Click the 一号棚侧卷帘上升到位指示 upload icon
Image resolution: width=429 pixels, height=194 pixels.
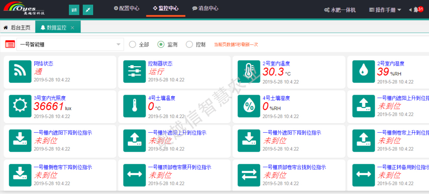tap(364, 141)
